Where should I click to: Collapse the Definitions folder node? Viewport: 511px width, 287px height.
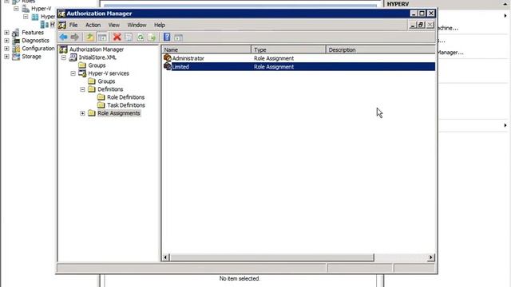point(83,89)
